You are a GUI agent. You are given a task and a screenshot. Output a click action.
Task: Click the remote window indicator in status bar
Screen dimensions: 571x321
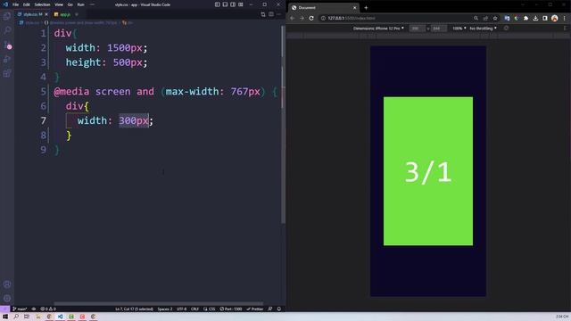pyautogui.click(x=4, y=309)
